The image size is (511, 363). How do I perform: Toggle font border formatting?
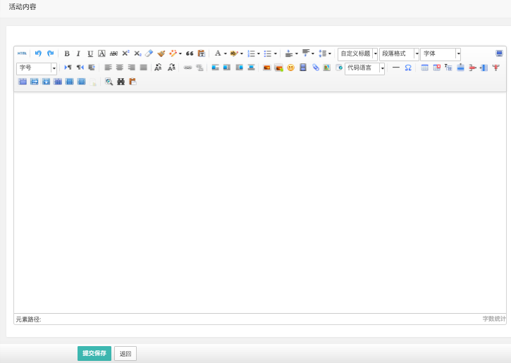pyautogui.click(x=101, y=53)
